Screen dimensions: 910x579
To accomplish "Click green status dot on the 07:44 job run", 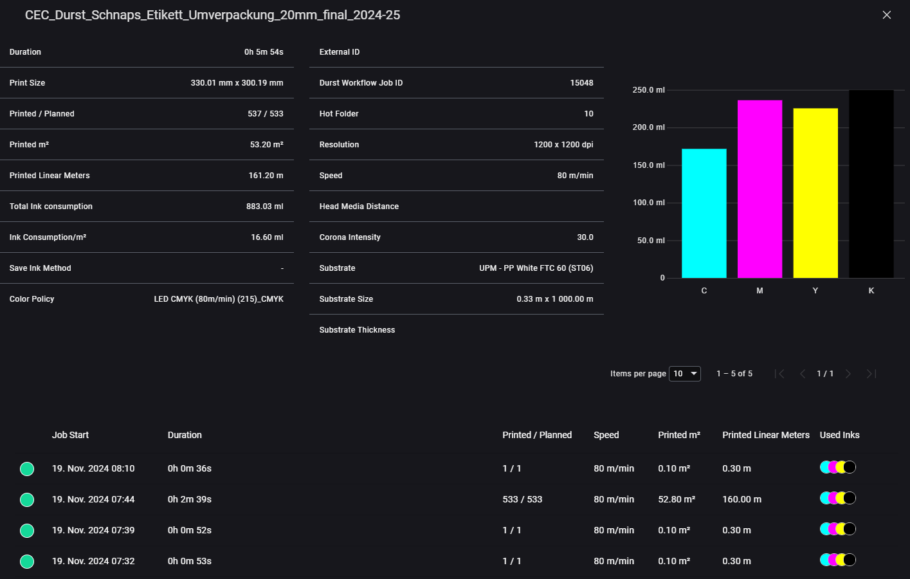I will click(x=27, y=499).
